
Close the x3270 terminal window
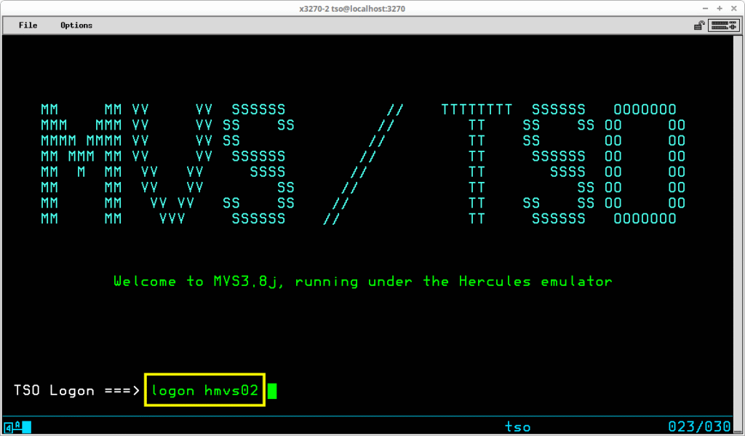pyautogui.click(x=733, y=8)
